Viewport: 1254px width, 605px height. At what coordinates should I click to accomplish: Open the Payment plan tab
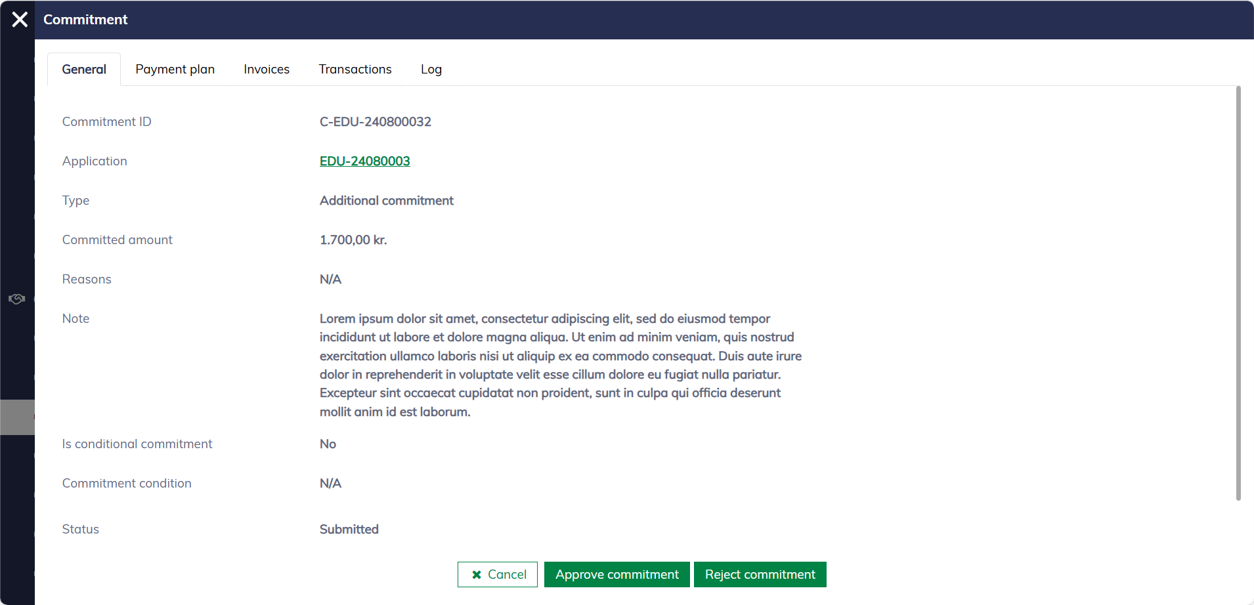pos(175,70)
